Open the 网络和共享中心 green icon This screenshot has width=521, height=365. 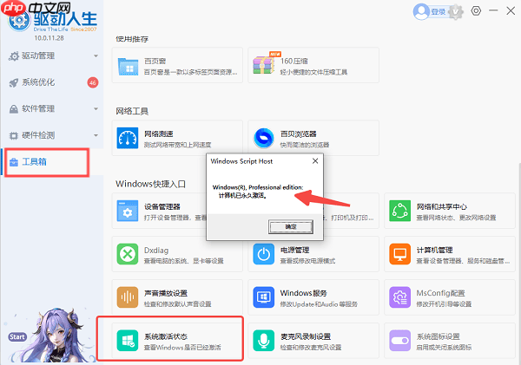(x=399, y=211)
